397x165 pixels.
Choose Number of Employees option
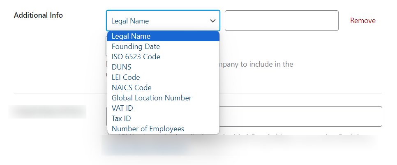[163, 129]
